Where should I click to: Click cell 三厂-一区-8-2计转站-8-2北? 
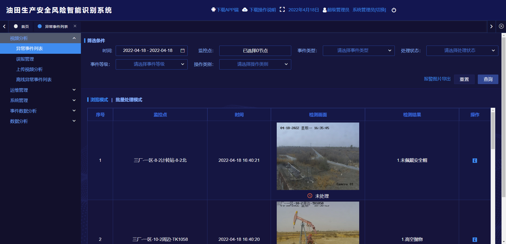click(160, 160)
